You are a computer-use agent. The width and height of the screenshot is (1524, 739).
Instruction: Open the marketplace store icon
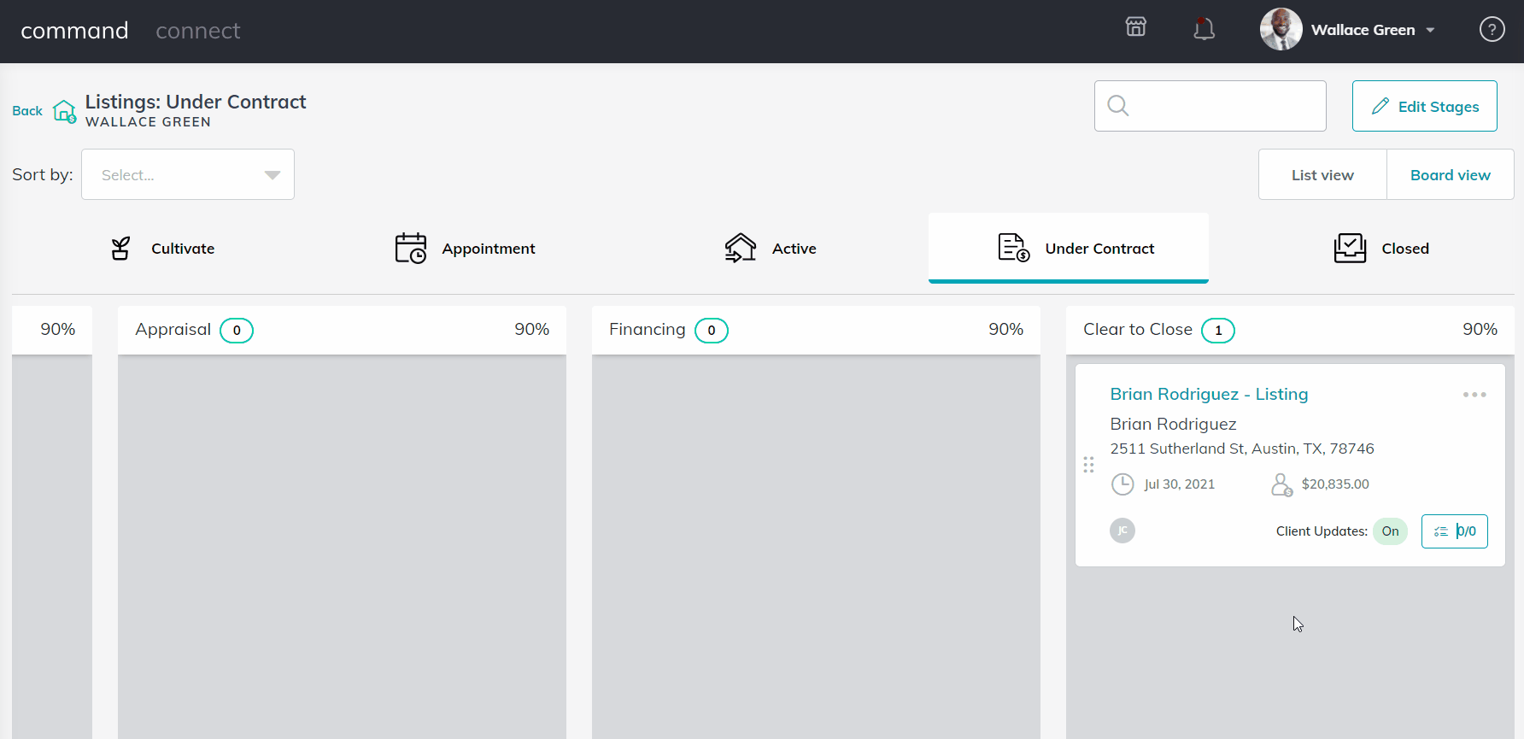tap(1135, 27)
